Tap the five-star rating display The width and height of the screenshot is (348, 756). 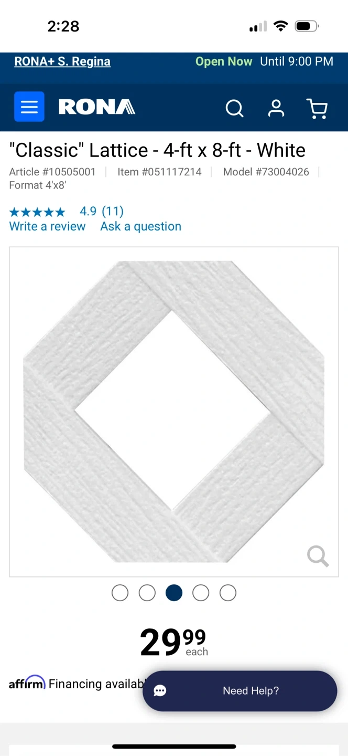[37, 212]
